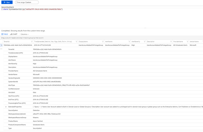
Task: Sort by the AlertName column header
Action: pyautogui.click(x=109, y=41)
